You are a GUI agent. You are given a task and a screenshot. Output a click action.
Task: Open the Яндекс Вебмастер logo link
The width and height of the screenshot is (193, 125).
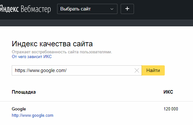tap(25, 9)
